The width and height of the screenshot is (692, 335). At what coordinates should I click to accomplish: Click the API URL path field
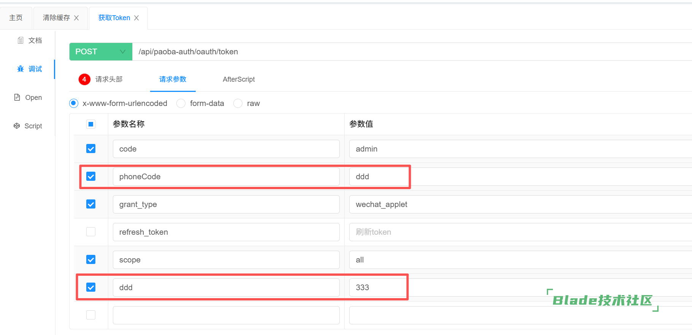380,52
